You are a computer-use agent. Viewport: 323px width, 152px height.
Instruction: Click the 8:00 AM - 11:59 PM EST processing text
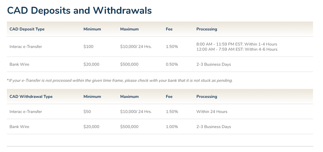[237, 44]
